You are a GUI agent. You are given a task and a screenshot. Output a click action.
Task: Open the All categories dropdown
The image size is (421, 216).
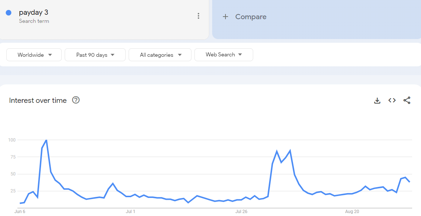160,55
